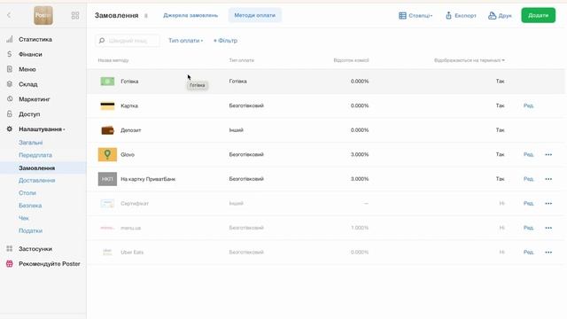Viewport: 567px width, 319px height.
Task: Click the back arrow in sidebar header
Action: click(9, 15)
